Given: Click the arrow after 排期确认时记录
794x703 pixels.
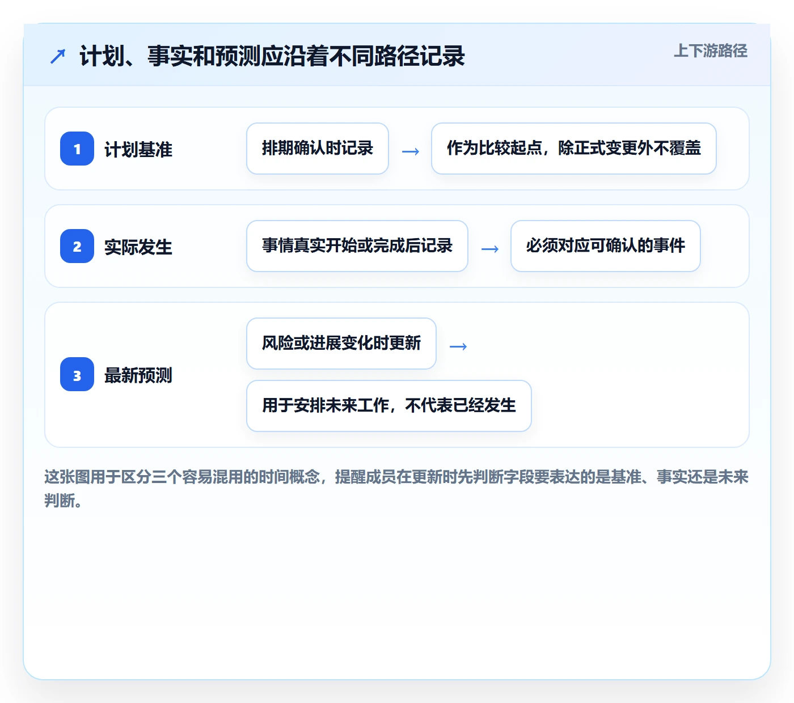Looking at the screenshot, I should pyautogui.click(x=411, y=151).
